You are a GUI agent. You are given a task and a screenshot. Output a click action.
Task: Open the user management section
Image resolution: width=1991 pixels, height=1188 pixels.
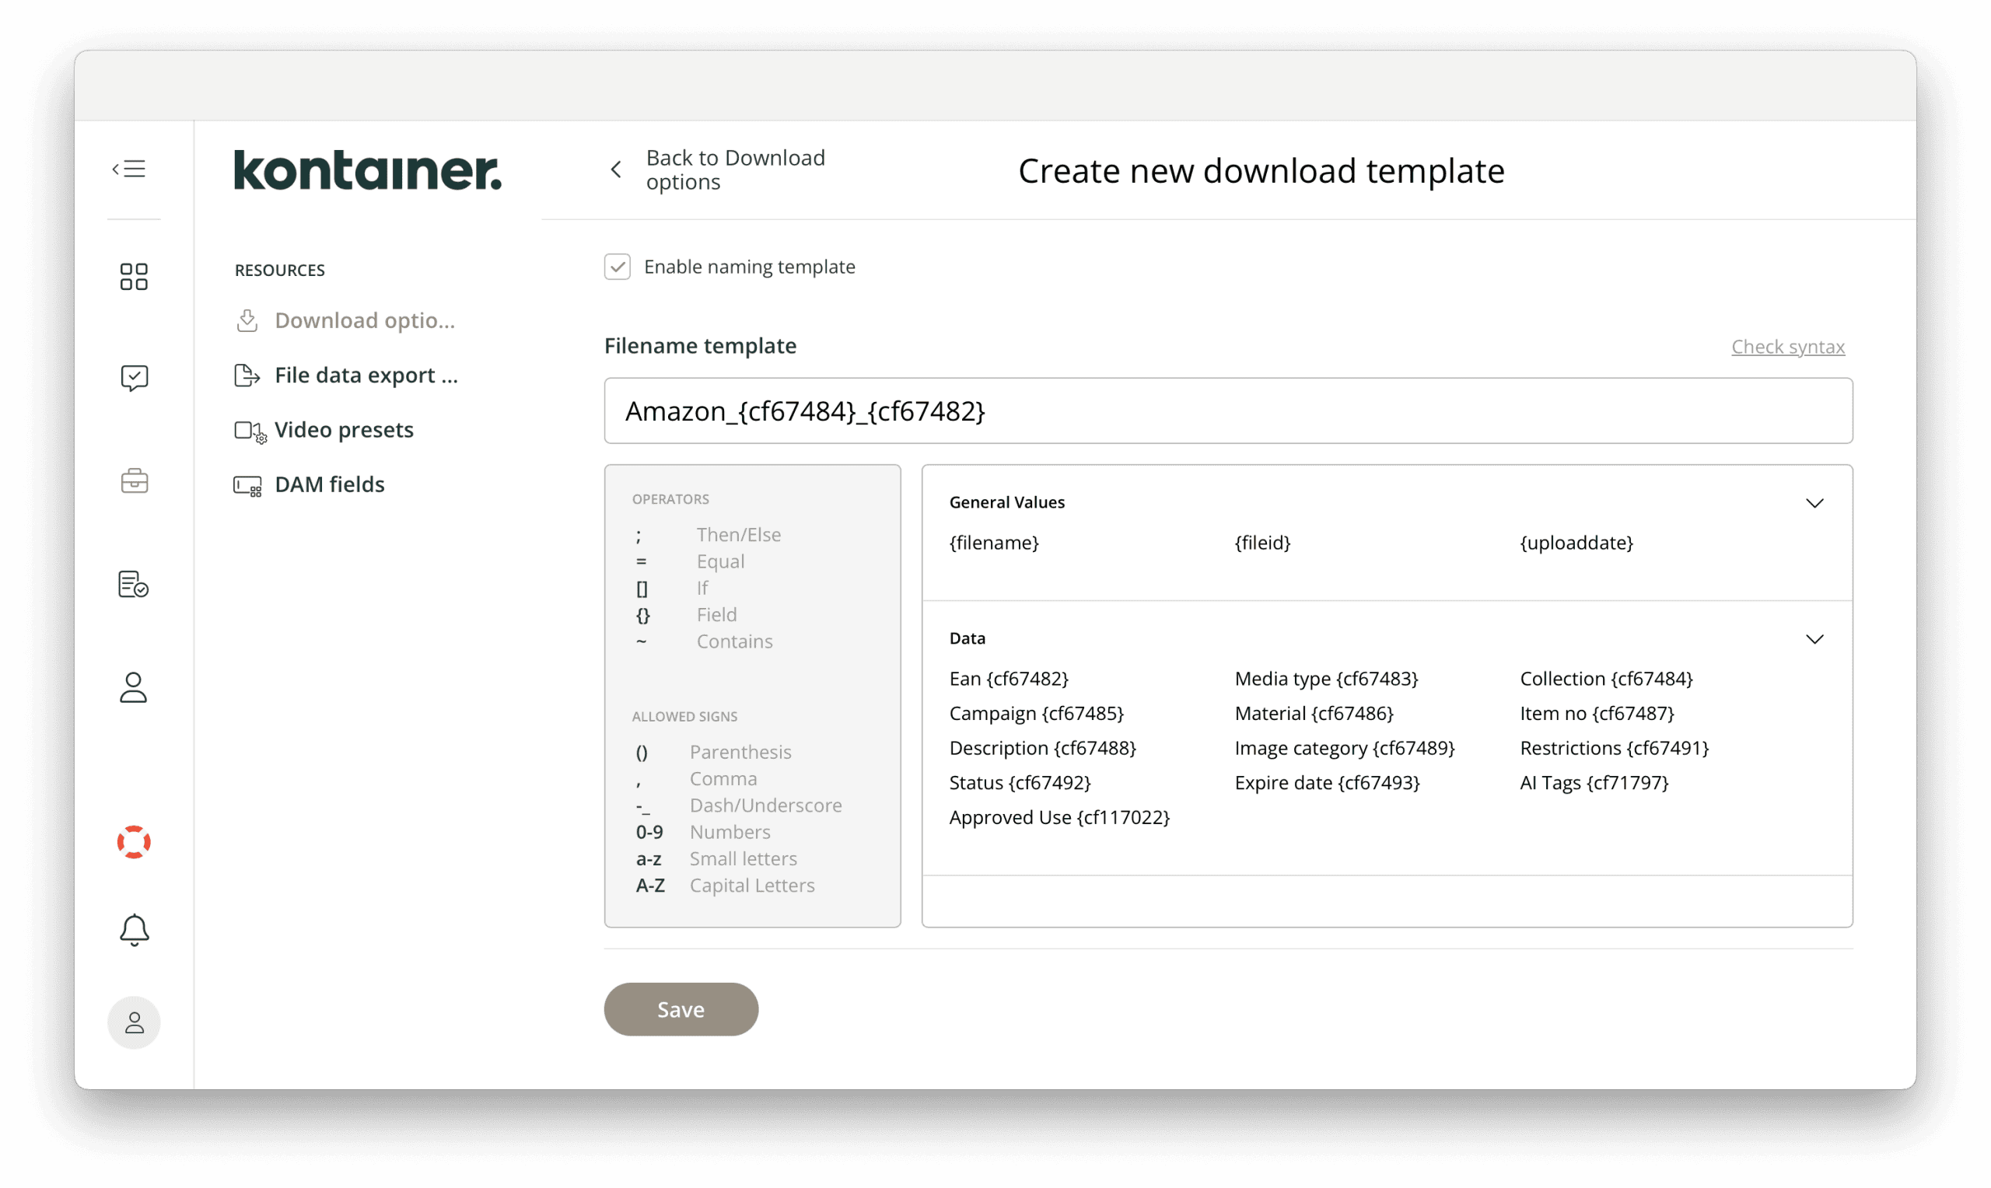pos(134,687)
